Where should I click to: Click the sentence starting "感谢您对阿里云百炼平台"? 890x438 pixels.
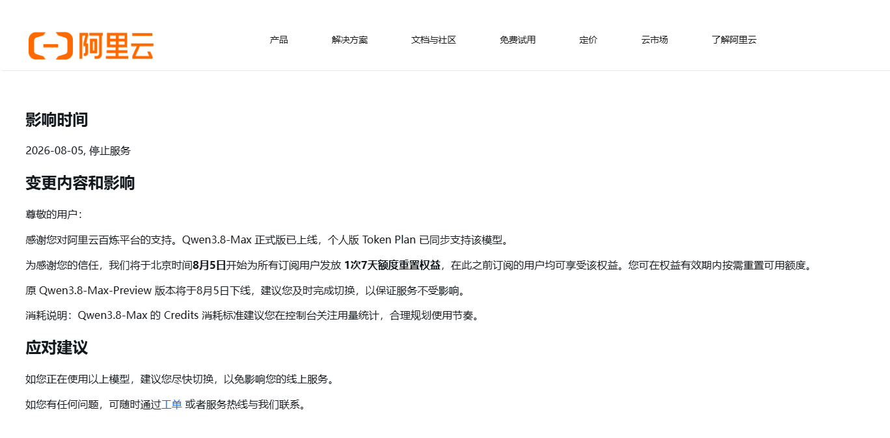click(267, 240)
